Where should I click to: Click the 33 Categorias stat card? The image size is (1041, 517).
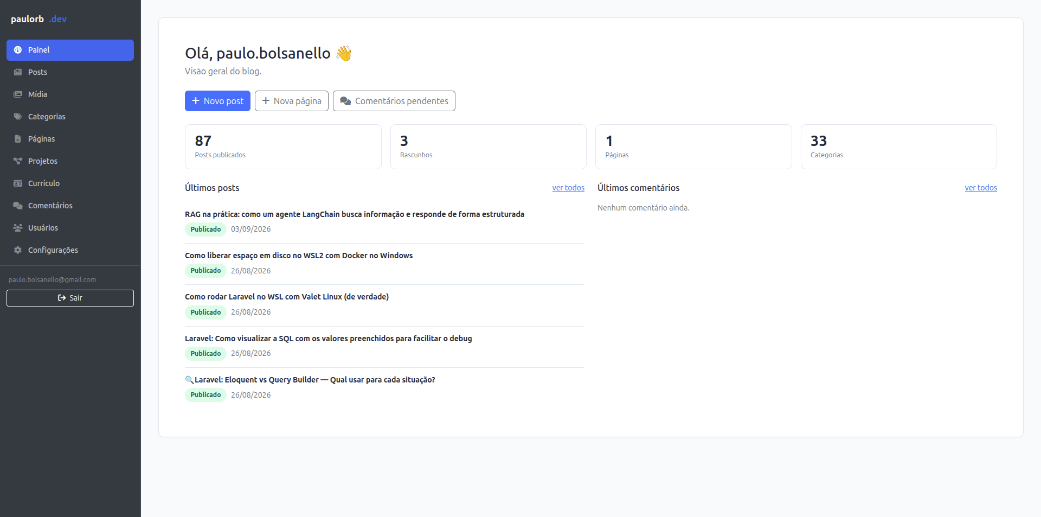tap(899, 146)
